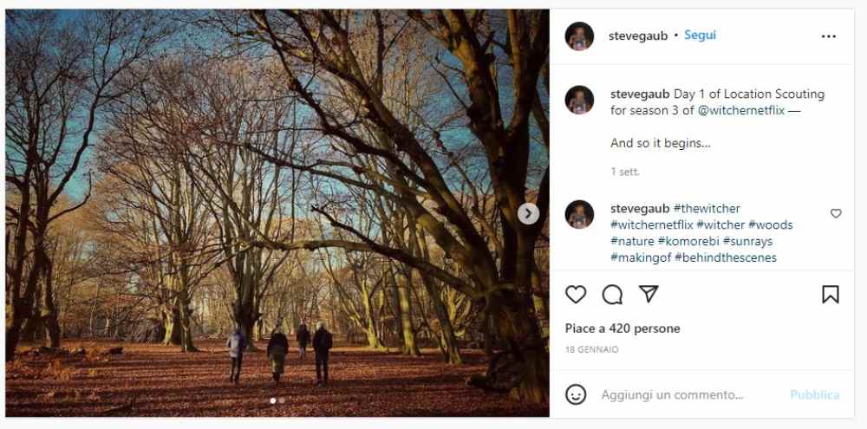View the Piace a 420 persone likes list
Viewport: 867px width, 429px height.
point(623,328)
